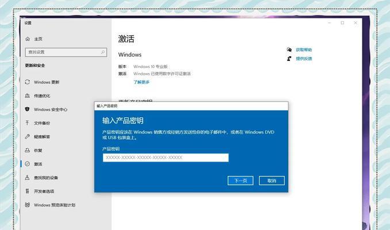This screenshot has height=230, width=390.
Task: Click the 疑难解答 wrench icon
Action: [x=28, y=136]
